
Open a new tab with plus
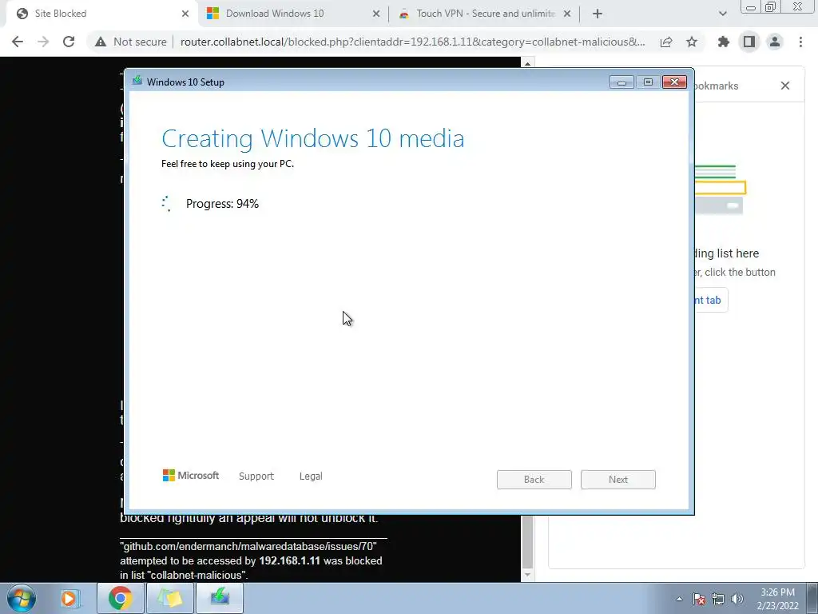point(598,14)
